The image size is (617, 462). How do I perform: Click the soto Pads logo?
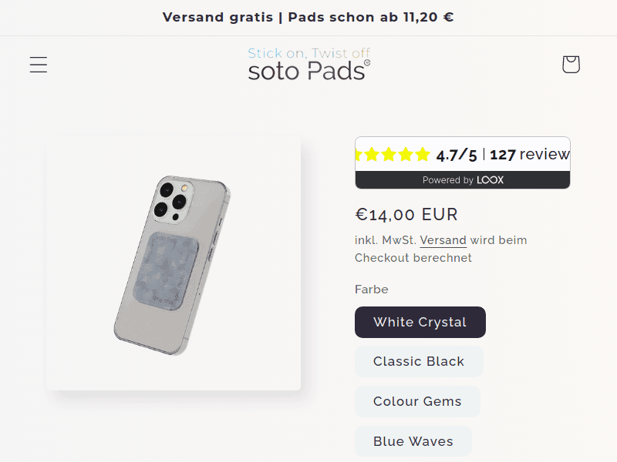tap(308, 70)
